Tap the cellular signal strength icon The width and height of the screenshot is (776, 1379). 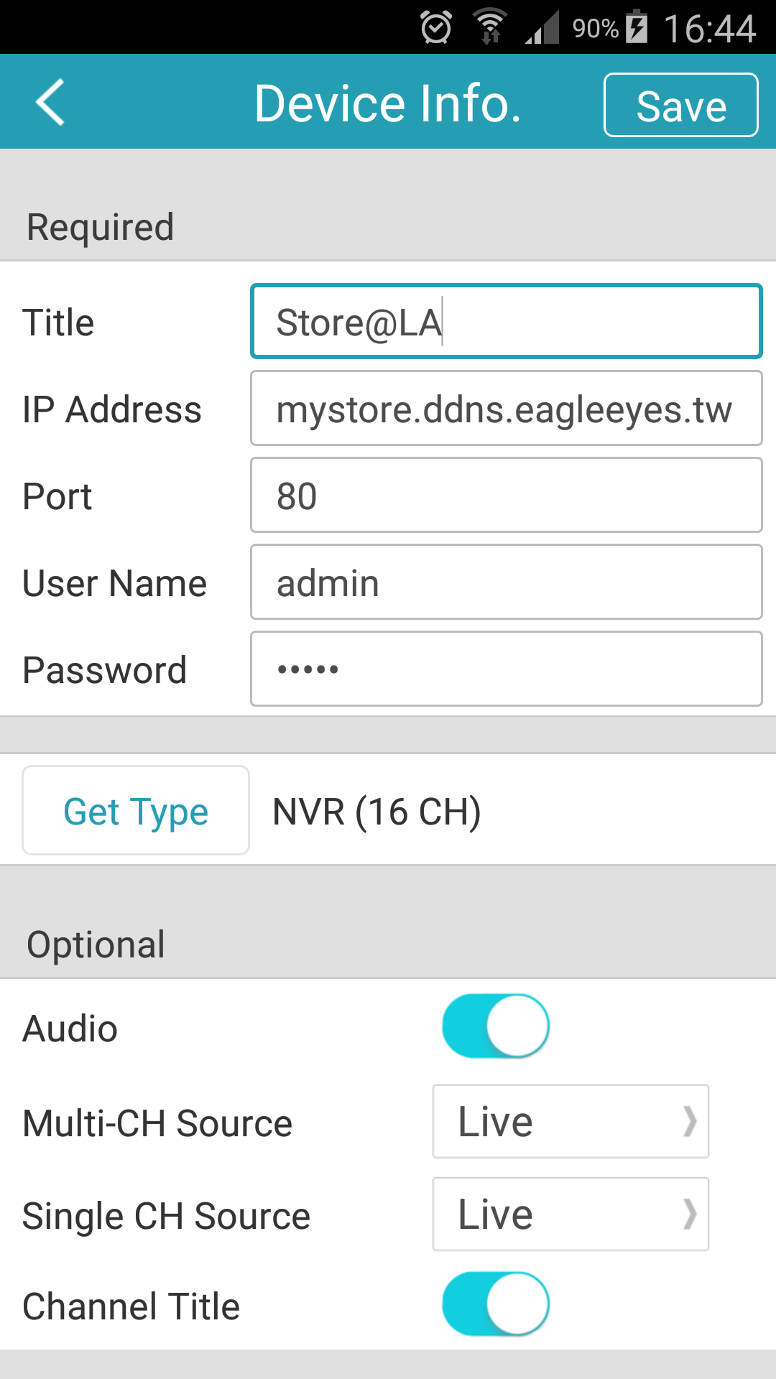pyautogui.click(x=542, y=28)
